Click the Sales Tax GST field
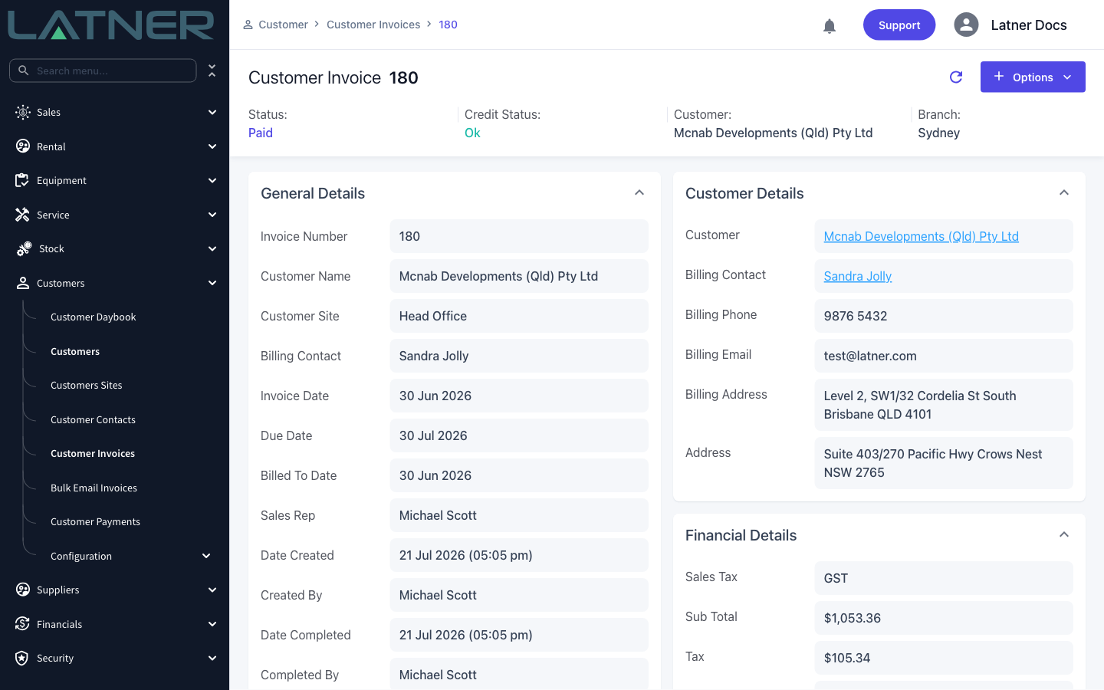The width and height of the screenshot is (1104, 690). [x=944, y=578]
